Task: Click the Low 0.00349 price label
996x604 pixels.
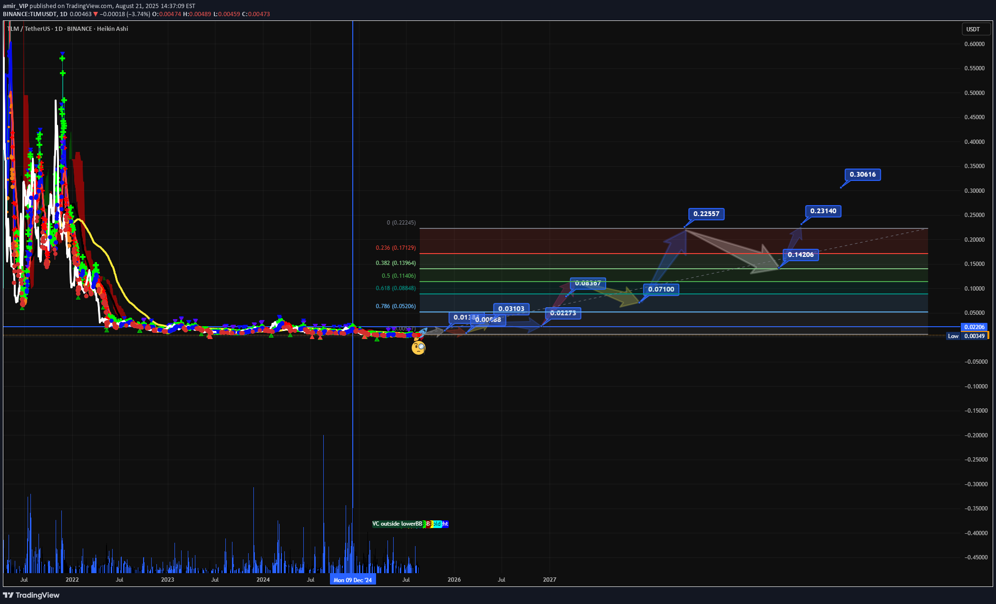Action: [x=967, y=336]
